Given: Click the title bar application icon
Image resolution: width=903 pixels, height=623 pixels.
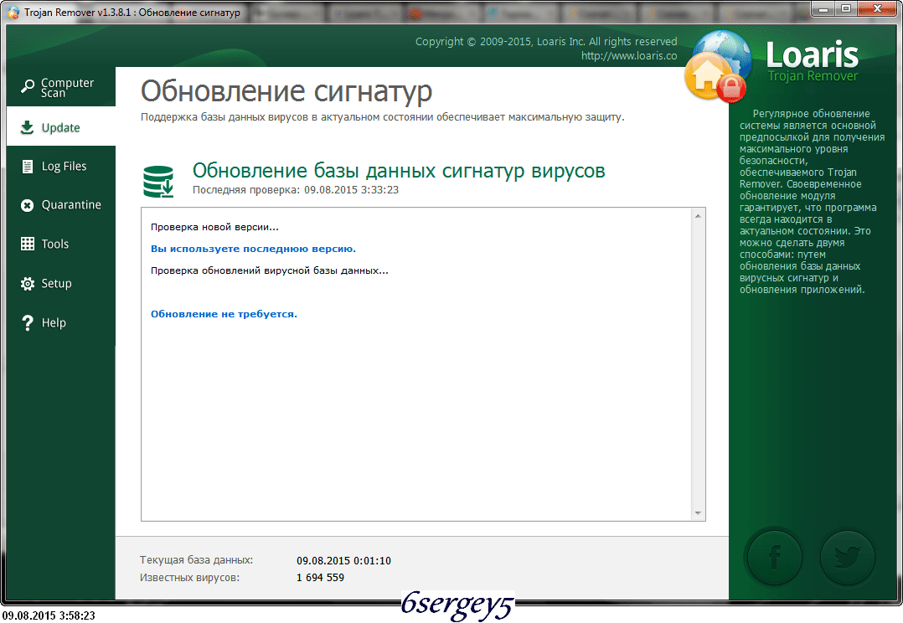Looking at the screenshot, I should (x=13, y=12).
